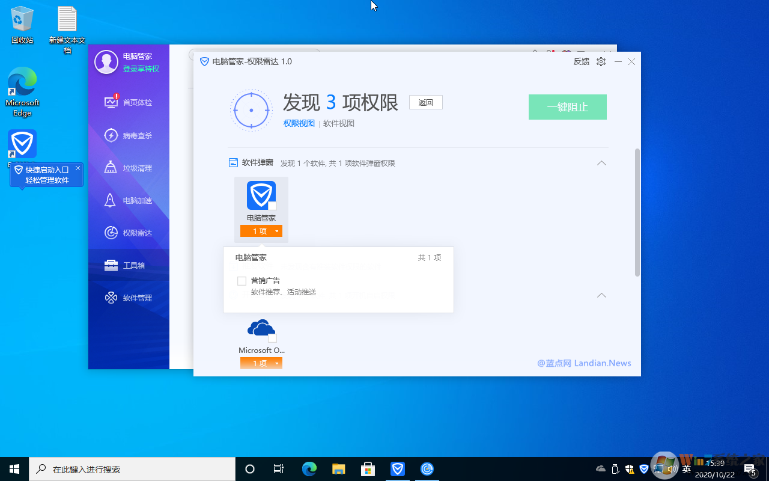This screenshot has width=769, height=481.
Task: Open 首页体检 from the sidebar
Action: tap(129, 103)
